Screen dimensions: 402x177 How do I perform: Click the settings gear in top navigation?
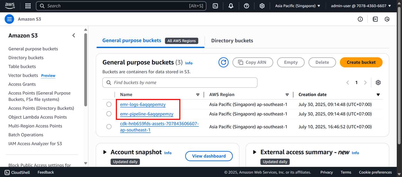pyautogui.click(x=262, y=6)
